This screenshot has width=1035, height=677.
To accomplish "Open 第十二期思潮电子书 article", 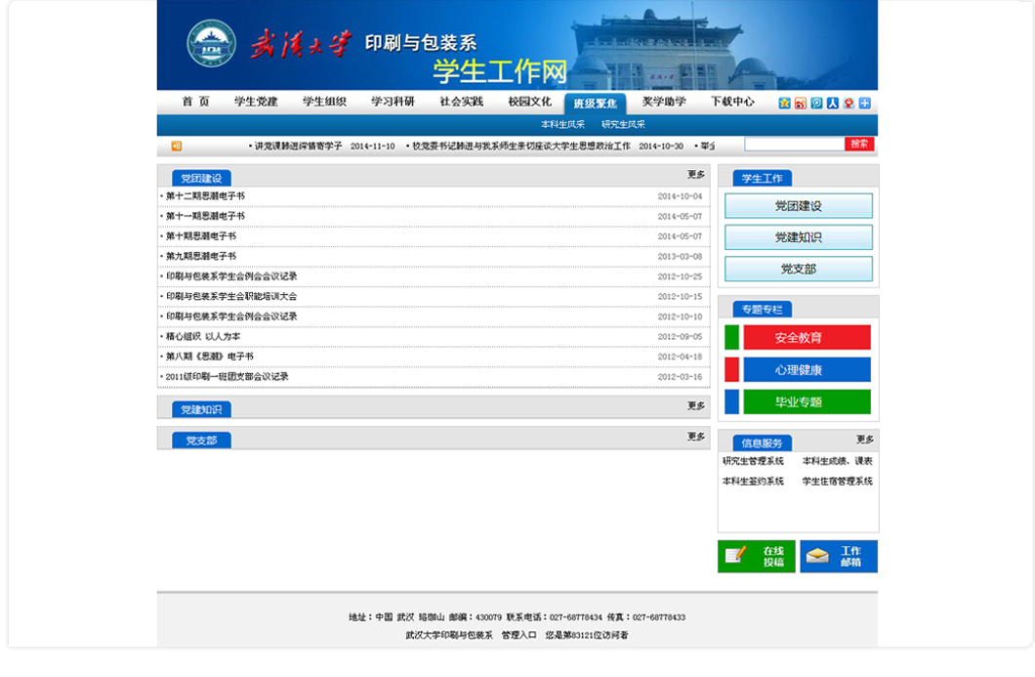I will tap(205, 196).
